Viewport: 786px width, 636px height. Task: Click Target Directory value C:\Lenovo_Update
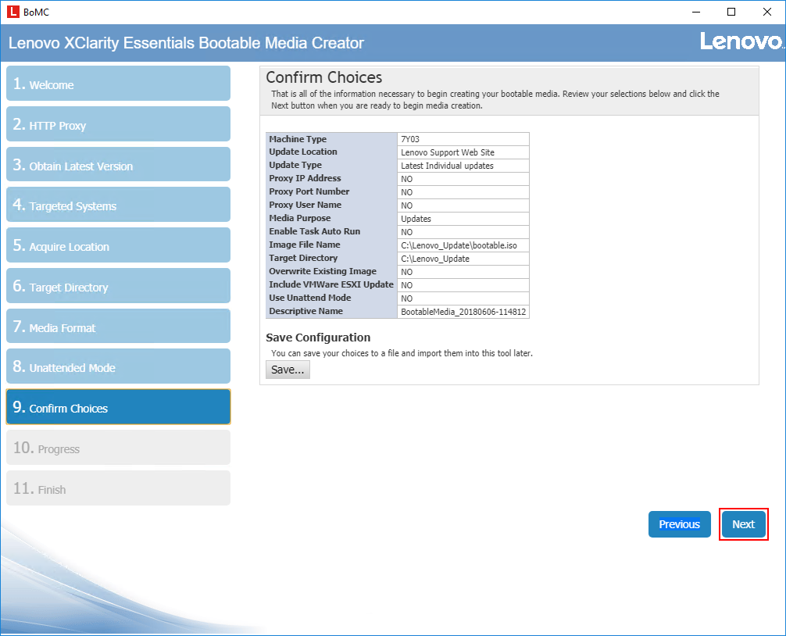(x=463, y=259)
